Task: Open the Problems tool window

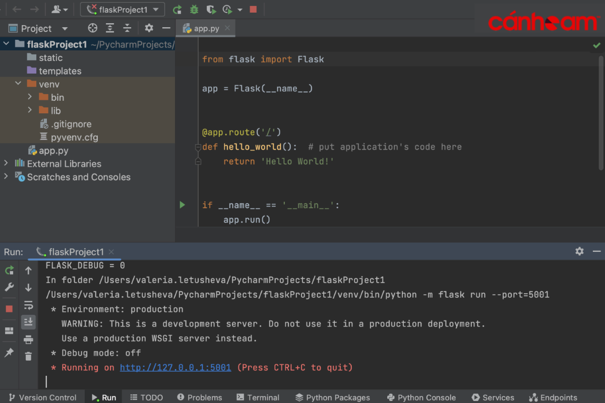Action: (x=199, y=397)
